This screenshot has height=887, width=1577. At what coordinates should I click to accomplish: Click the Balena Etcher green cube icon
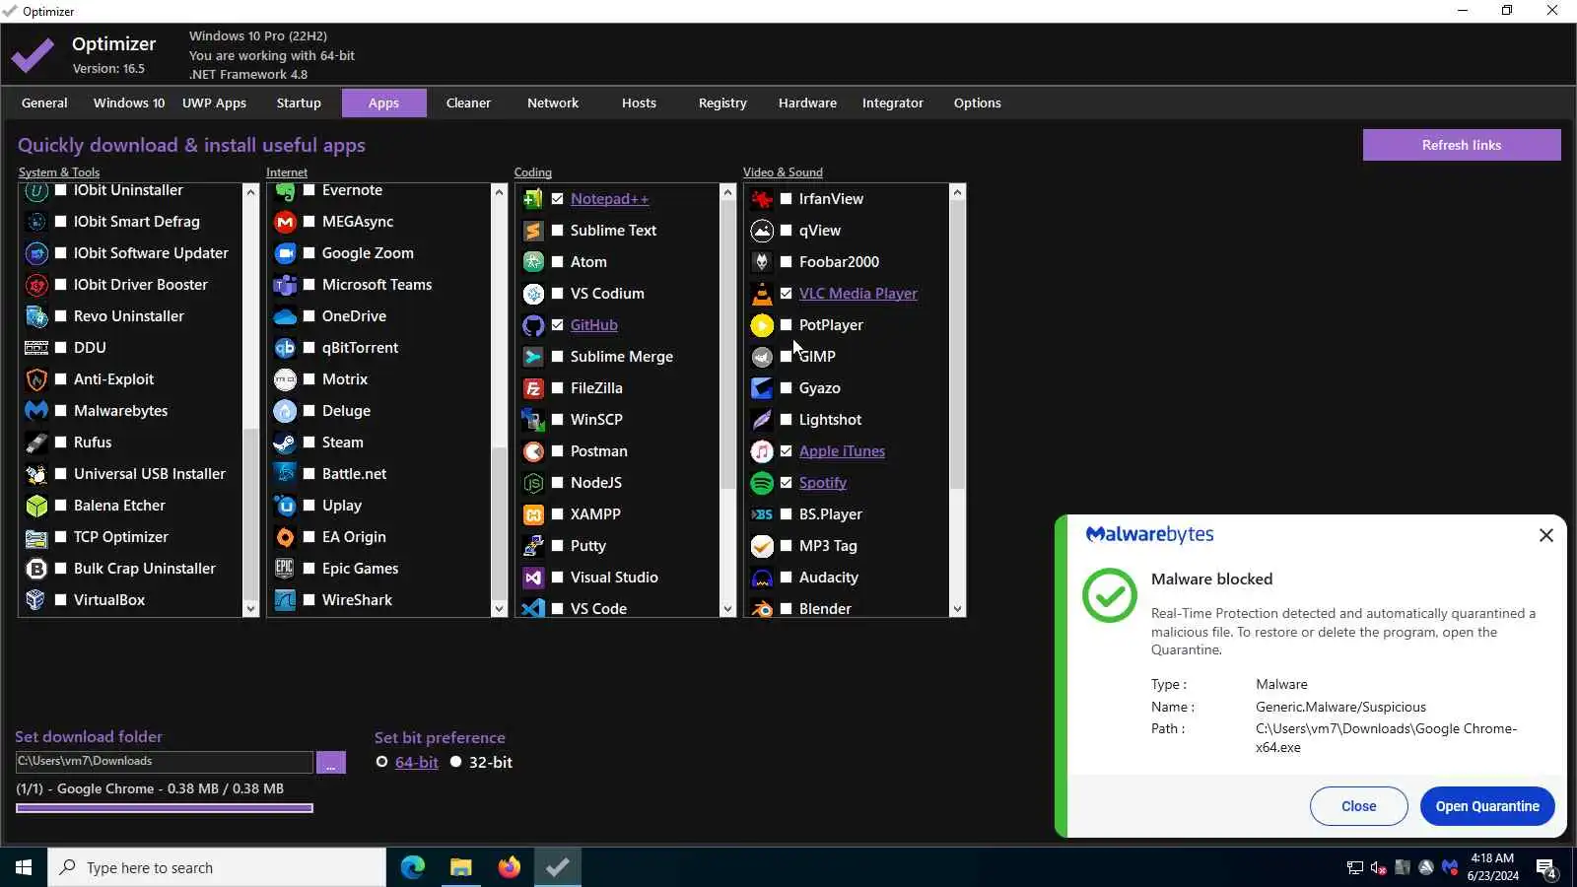36,506
